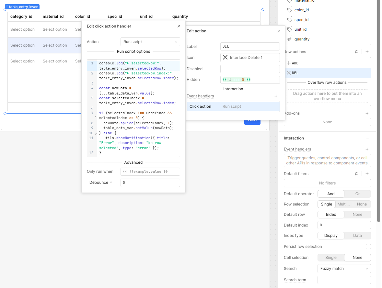Image resolution: width=382 pixels, height=288 pixels.
Task: Select the DEL row action X icon
Action: pos(289,73)
